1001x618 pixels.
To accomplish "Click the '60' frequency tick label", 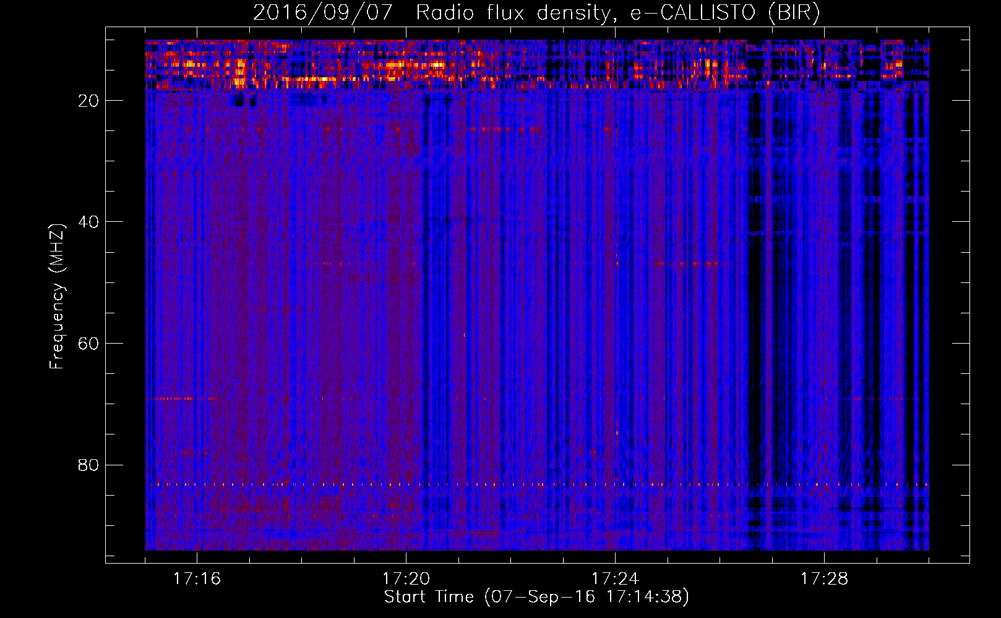I will [89, 344].
